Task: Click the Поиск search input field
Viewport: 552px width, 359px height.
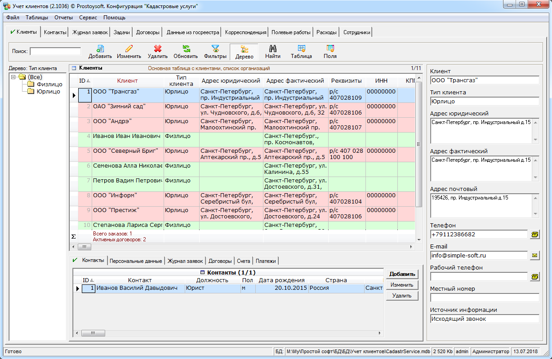Action: click(55, 51)
